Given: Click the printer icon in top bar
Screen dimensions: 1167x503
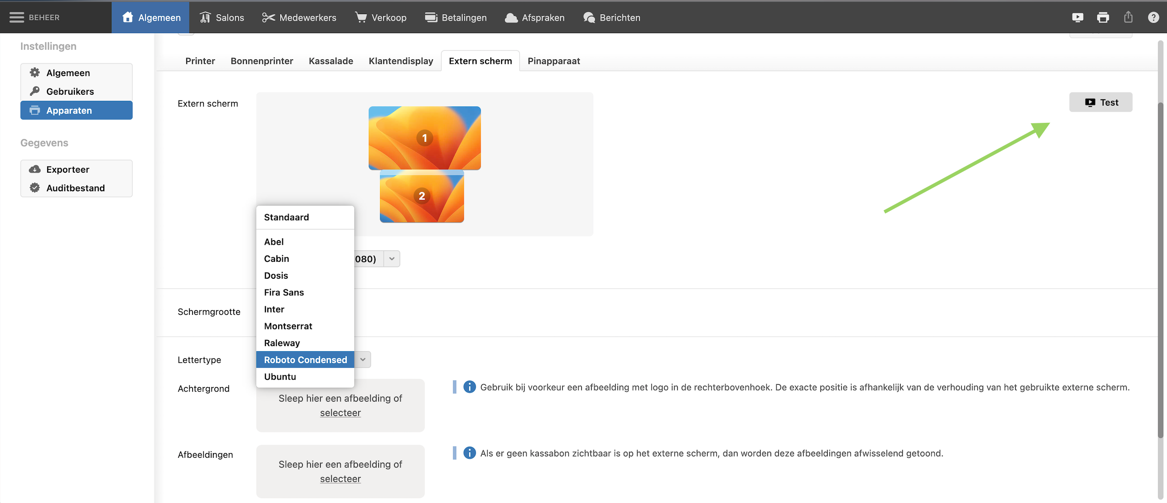Looking at the screenshot, I should click(1103, 17).
